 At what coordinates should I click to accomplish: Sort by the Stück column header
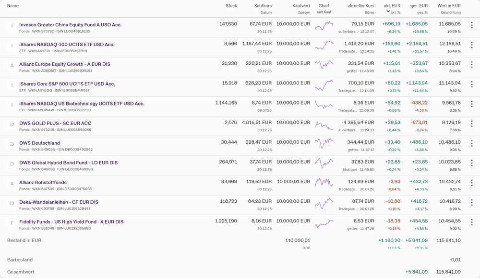(x=231, y=6)
